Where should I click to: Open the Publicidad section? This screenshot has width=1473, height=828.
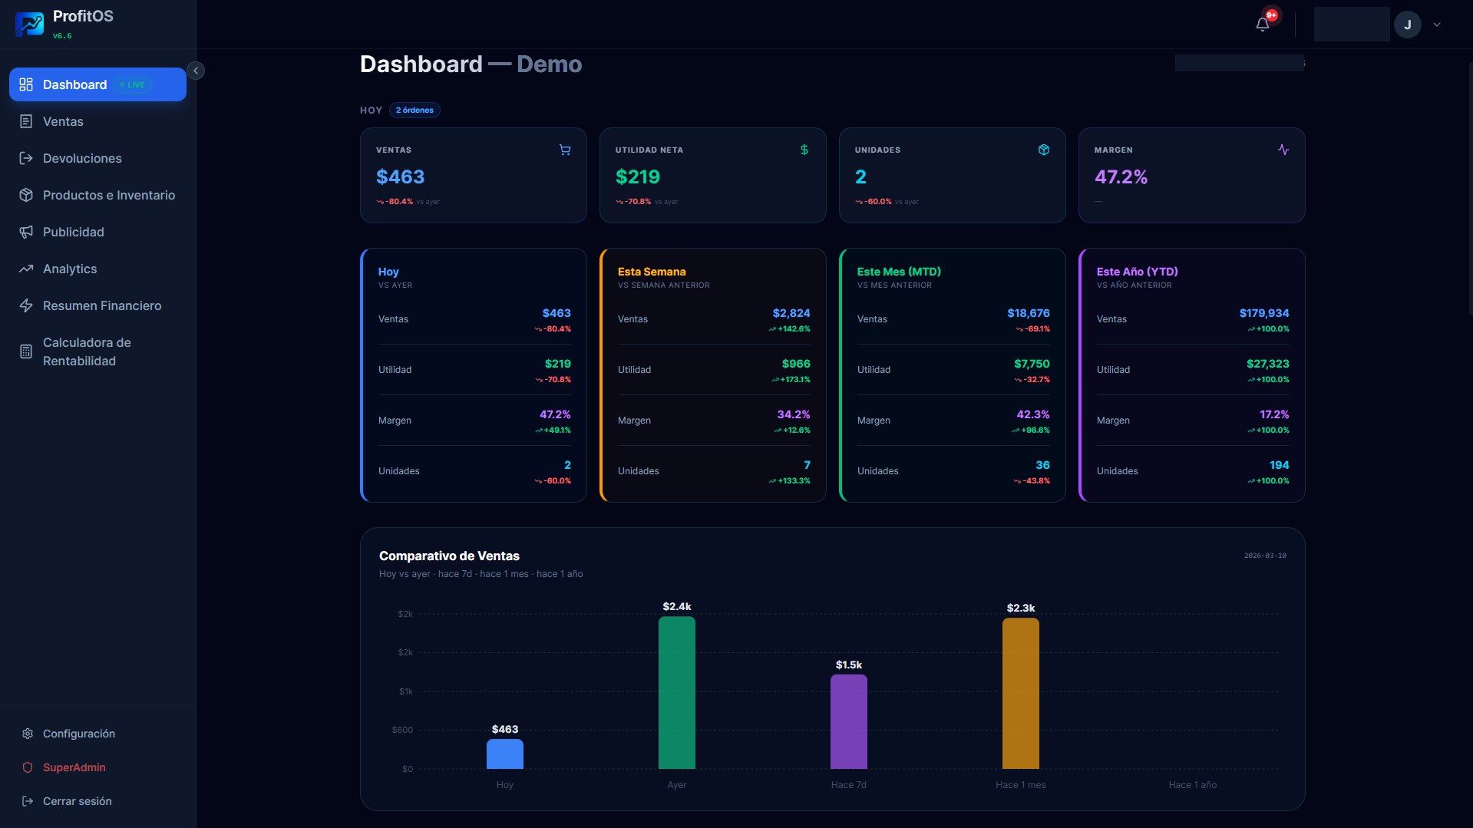point(97,232)
